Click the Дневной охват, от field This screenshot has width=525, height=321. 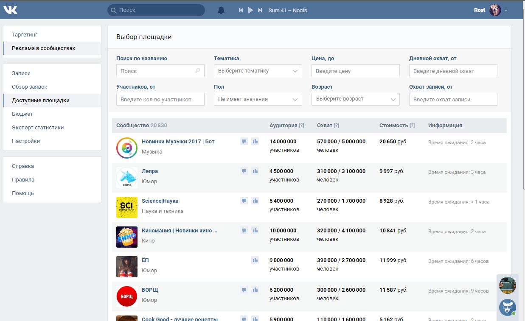[x=453, y=71]
